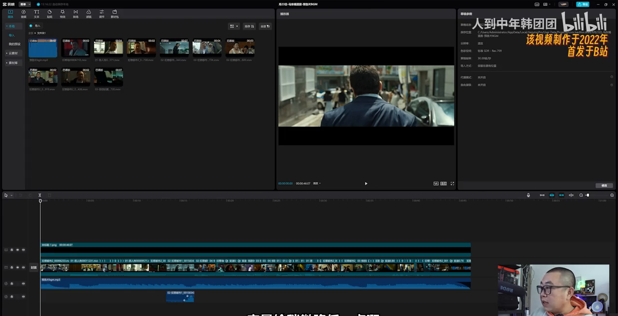Screen dimensions: 618x316
Task: Click the preview-axis icon left of zoom-out
Action: click(571, 195)
